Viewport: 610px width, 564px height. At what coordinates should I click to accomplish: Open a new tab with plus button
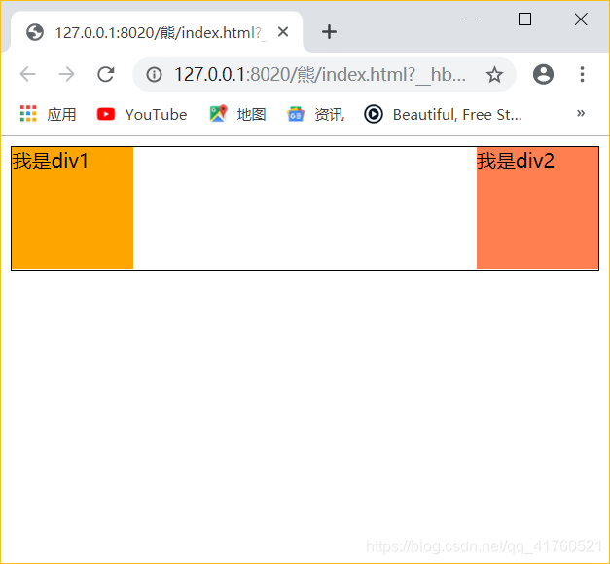click(329, 32)
